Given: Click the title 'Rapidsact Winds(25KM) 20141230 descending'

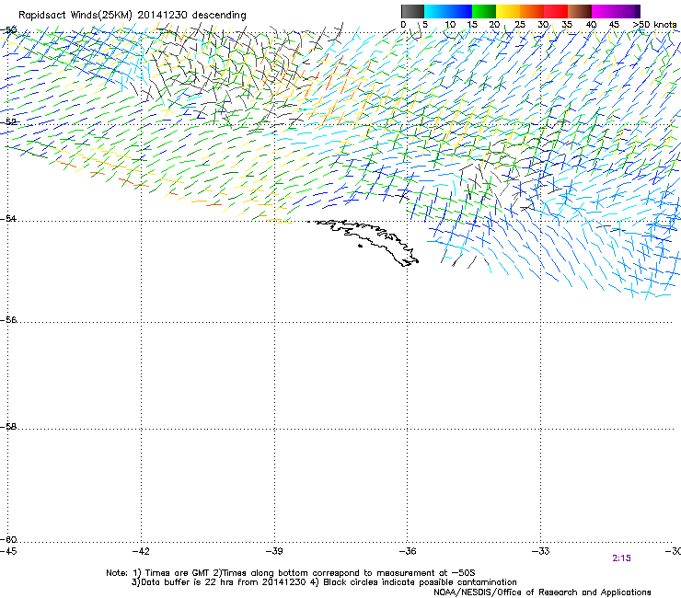Looking at the screenshot, I should coord(132,16).
